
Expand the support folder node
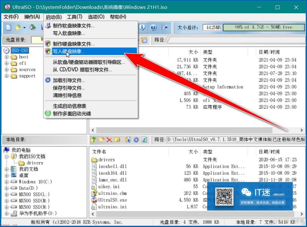[7, 76]
